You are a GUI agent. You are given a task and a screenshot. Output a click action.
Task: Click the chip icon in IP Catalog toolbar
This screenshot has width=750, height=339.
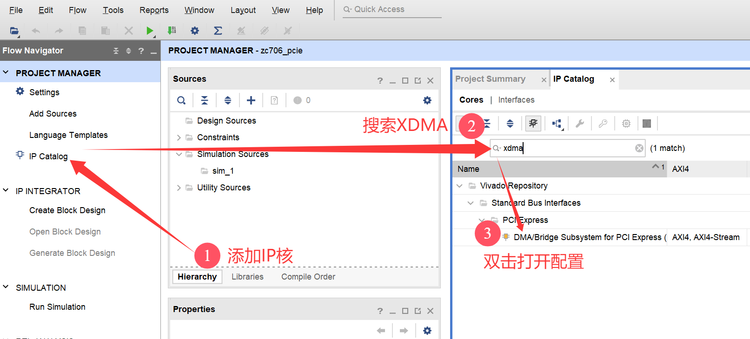(x=626, y=124)
